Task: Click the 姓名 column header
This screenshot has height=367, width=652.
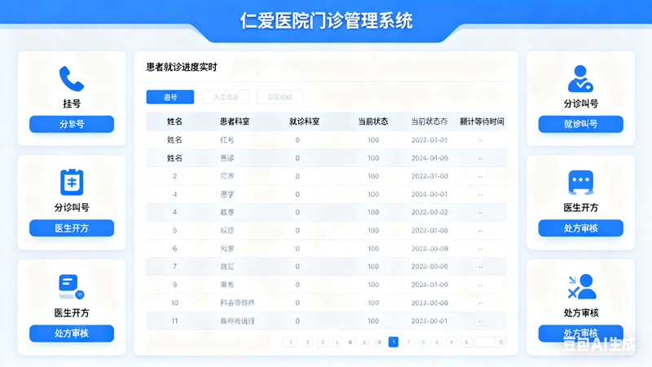Action: [x=174, y=122]
